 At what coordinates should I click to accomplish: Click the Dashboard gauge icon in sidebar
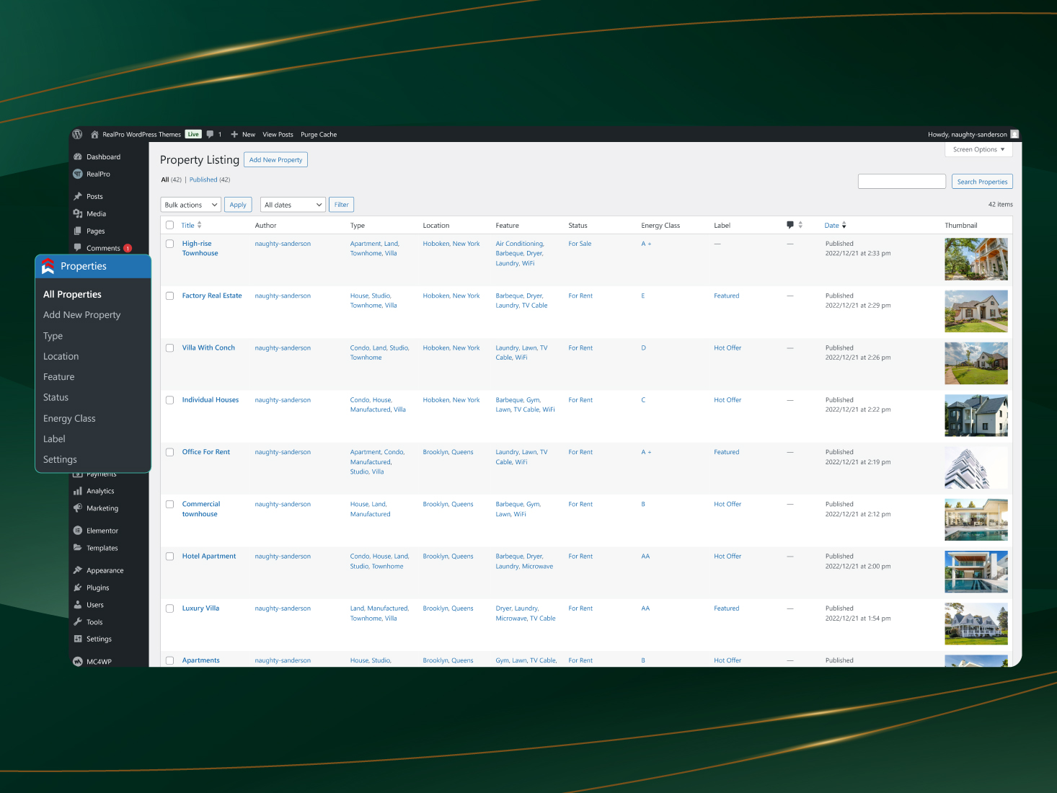click(x=78, y=156)
